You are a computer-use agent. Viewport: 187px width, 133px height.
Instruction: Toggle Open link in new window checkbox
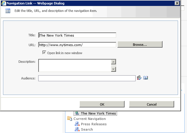pos(44,52)
